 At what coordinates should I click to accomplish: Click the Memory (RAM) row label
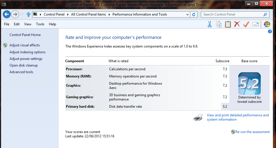[x=79, y=76]
